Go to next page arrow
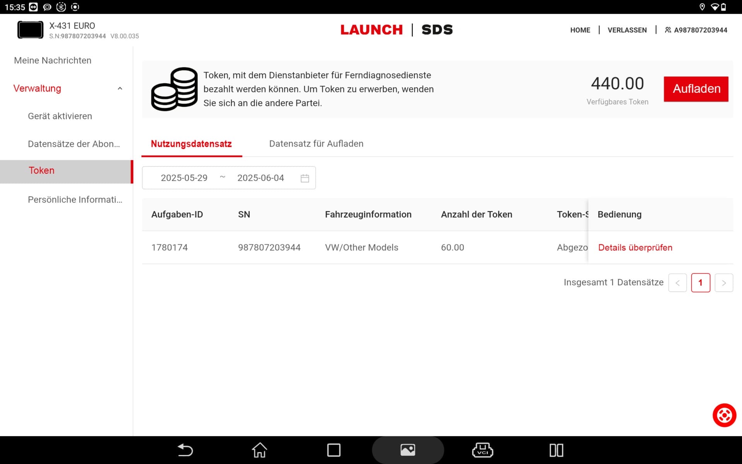 coord(724,283)
